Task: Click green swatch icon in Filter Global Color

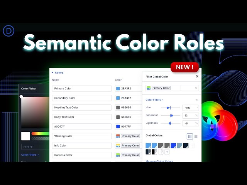Action: [x=149, y=88]
